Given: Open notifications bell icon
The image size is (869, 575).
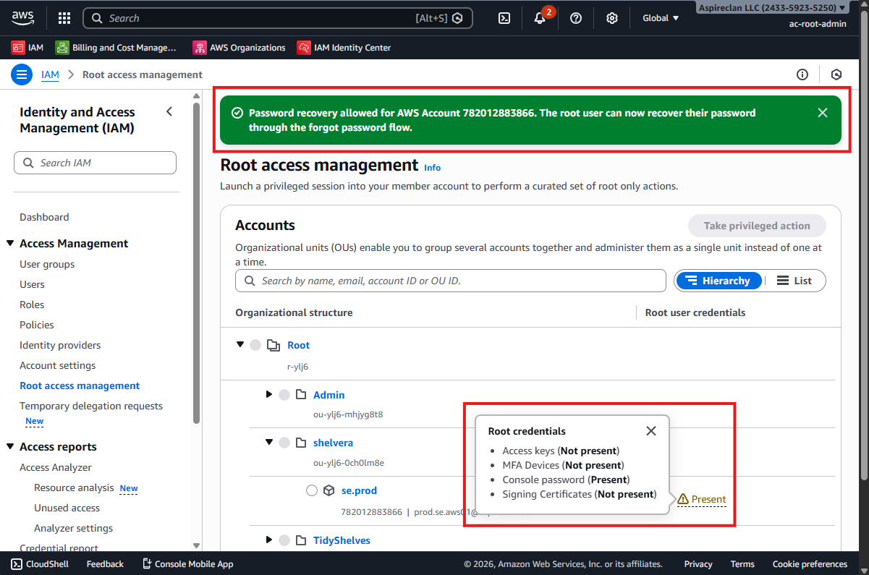Looking at the screenshot, I should click(x=540, y=18).
